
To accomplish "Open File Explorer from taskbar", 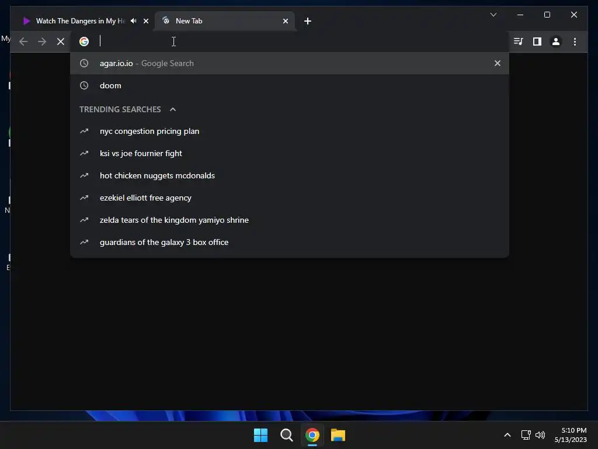I will pyautogui.click(x=338, y=435).
